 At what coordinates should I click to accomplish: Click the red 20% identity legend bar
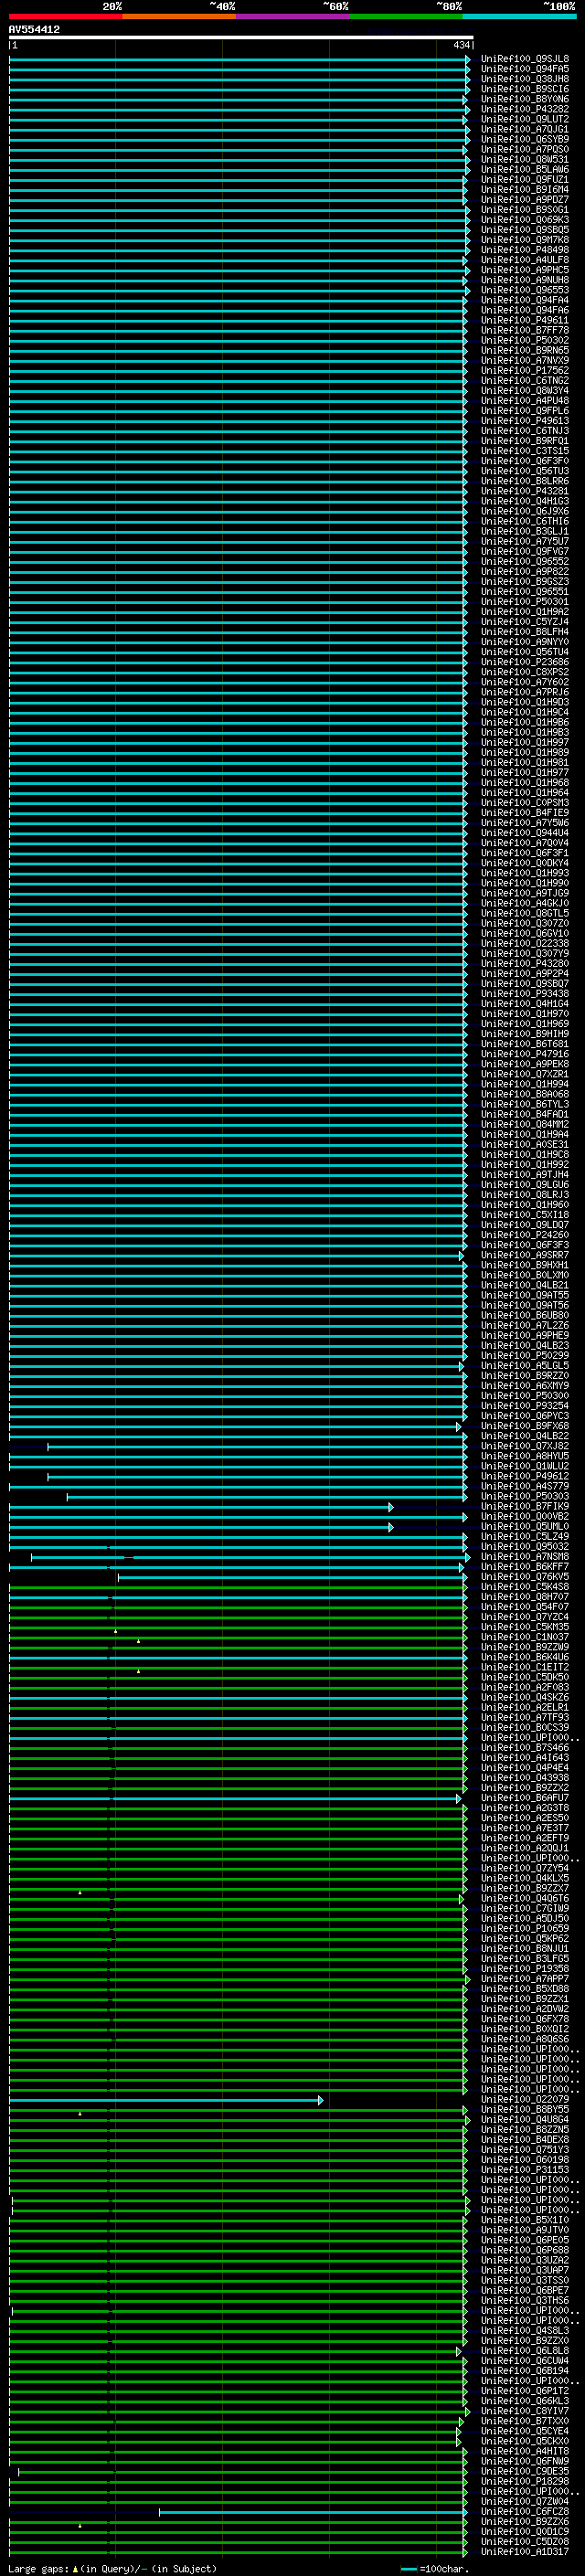coord(65,16)
